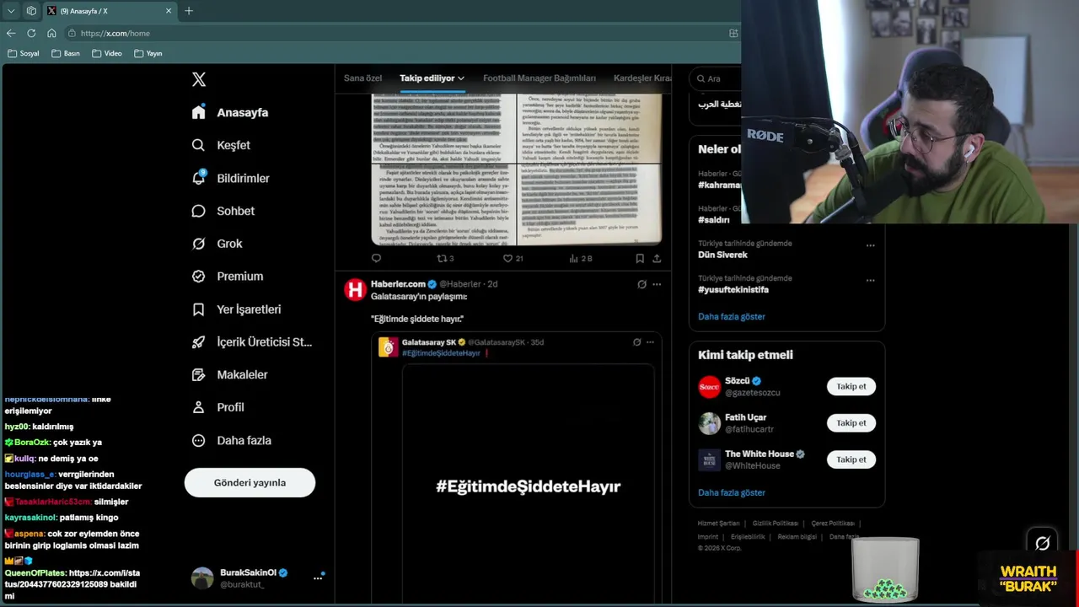Viewport: 1079px width, 607px height.
Task: Repost the book page post
Action: 445,258
